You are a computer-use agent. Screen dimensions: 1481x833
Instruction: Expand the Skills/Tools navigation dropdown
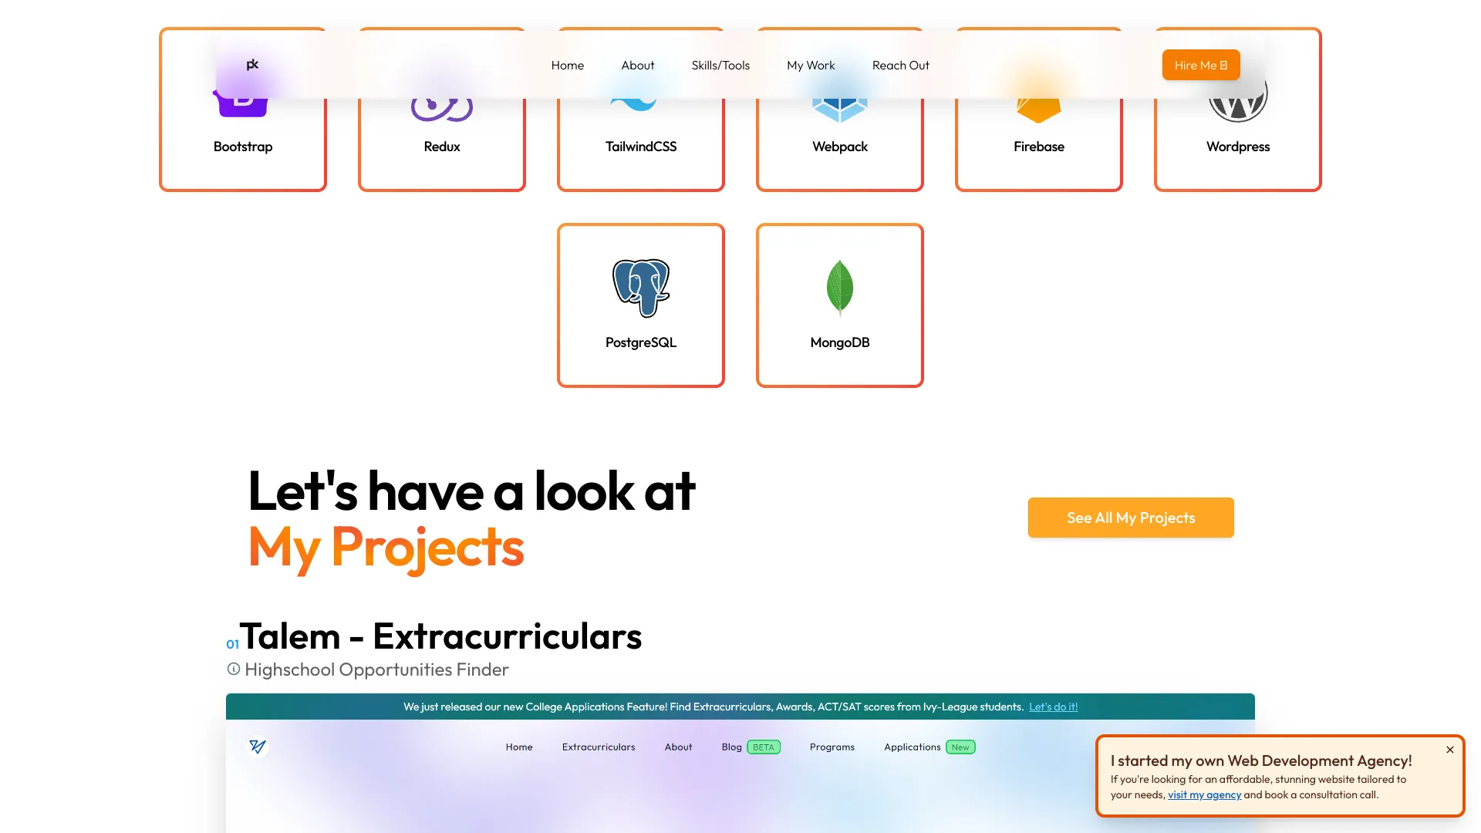[720, 65]
